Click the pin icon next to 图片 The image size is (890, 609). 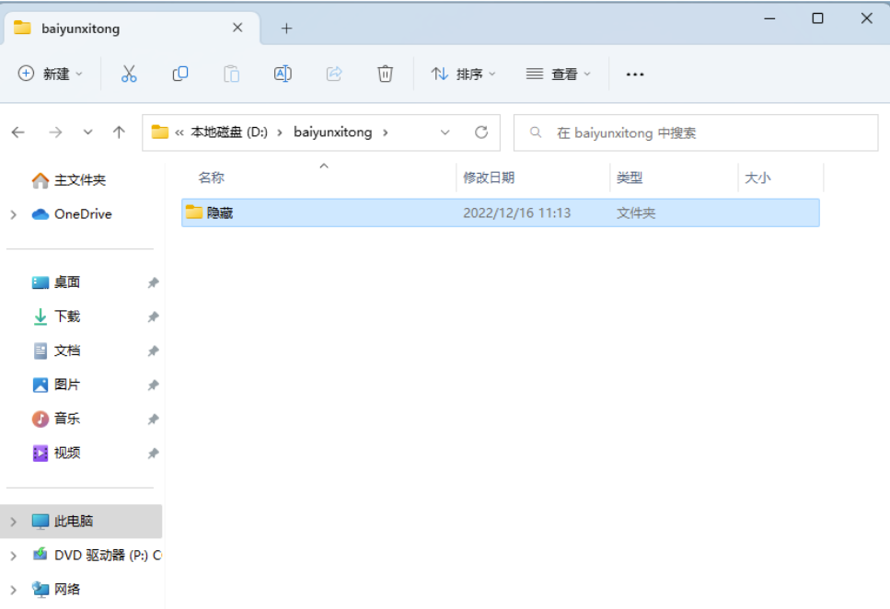[x=153, y=385]
